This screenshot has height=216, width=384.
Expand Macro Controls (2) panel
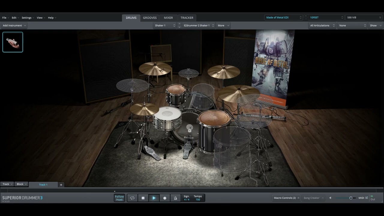pyautogui.click(x=286, y=198)
